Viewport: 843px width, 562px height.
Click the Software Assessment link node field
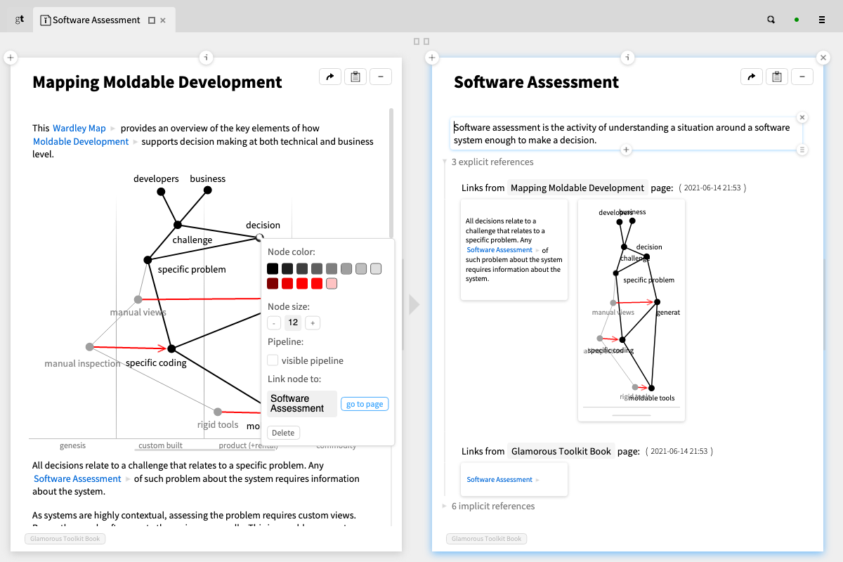(302, 404)
